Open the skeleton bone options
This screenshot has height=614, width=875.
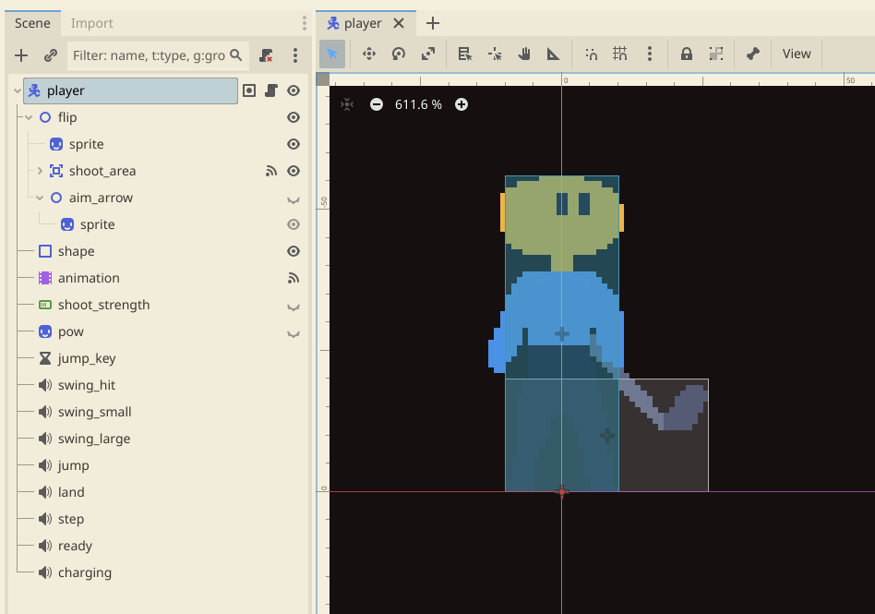[753, 54]
